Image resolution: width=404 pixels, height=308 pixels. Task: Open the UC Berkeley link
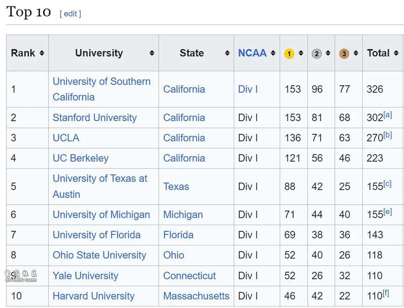tap(80, 158)
